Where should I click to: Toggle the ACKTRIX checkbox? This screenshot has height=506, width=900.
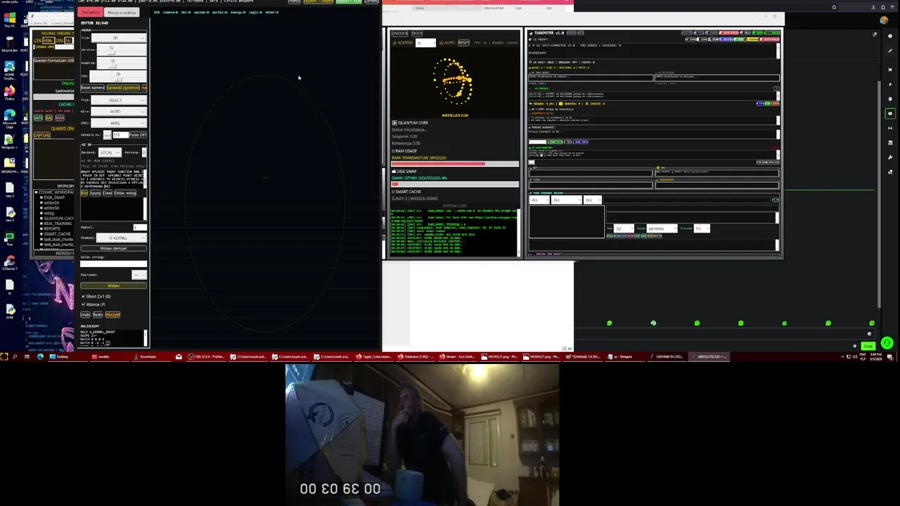coord(395,43)
